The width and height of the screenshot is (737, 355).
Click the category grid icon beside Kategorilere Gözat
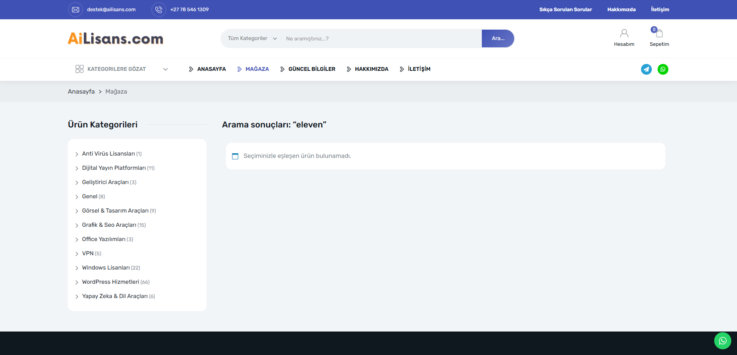pos(79,69)
